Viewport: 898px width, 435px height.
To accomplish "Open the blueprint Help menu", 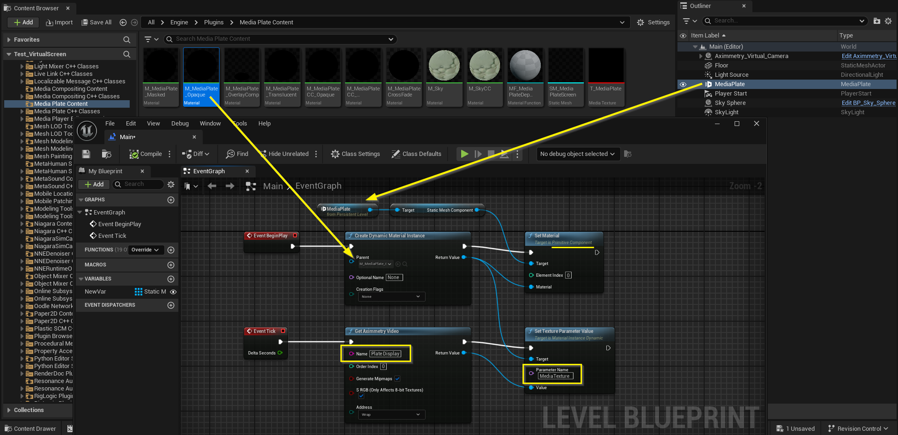I will coord(265,124).
